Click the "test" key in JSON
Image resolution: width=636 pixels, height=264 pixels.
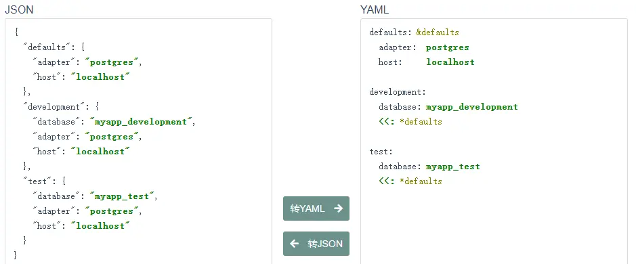[37, 181]
